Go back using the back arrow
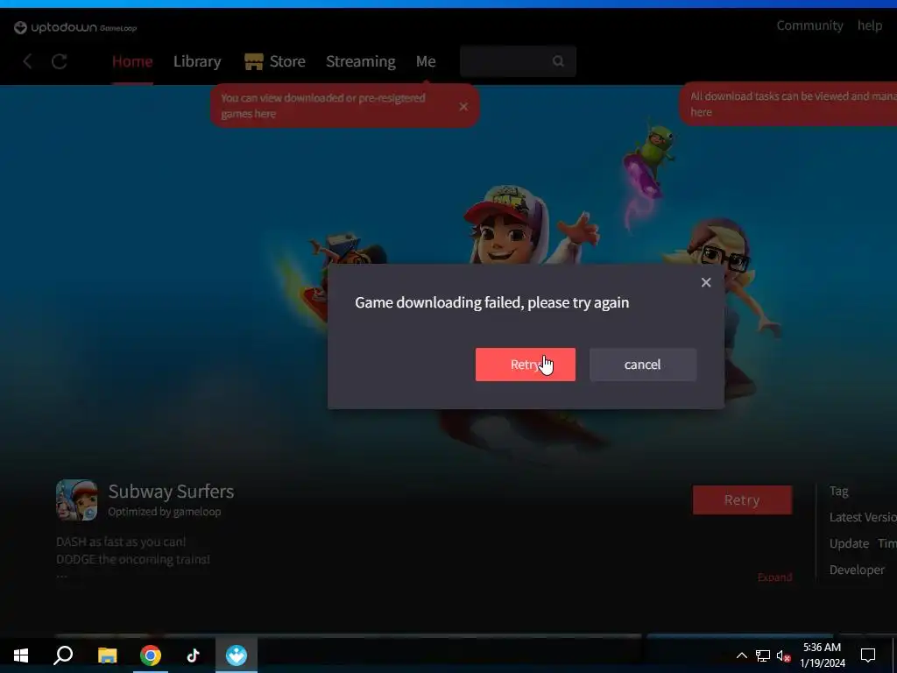This screenshot has width=897, height=673. (27, 61)
